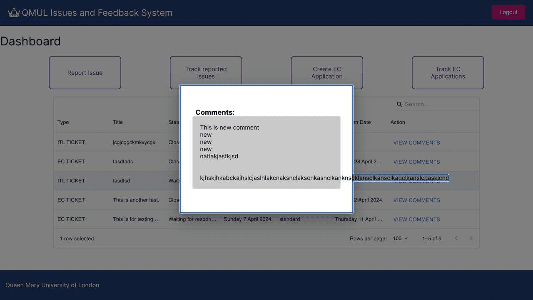The width and height of the screenshot is (533, 300).
Task: View comments for 'This is another test.' ticket
Action: tap(416, 200)
